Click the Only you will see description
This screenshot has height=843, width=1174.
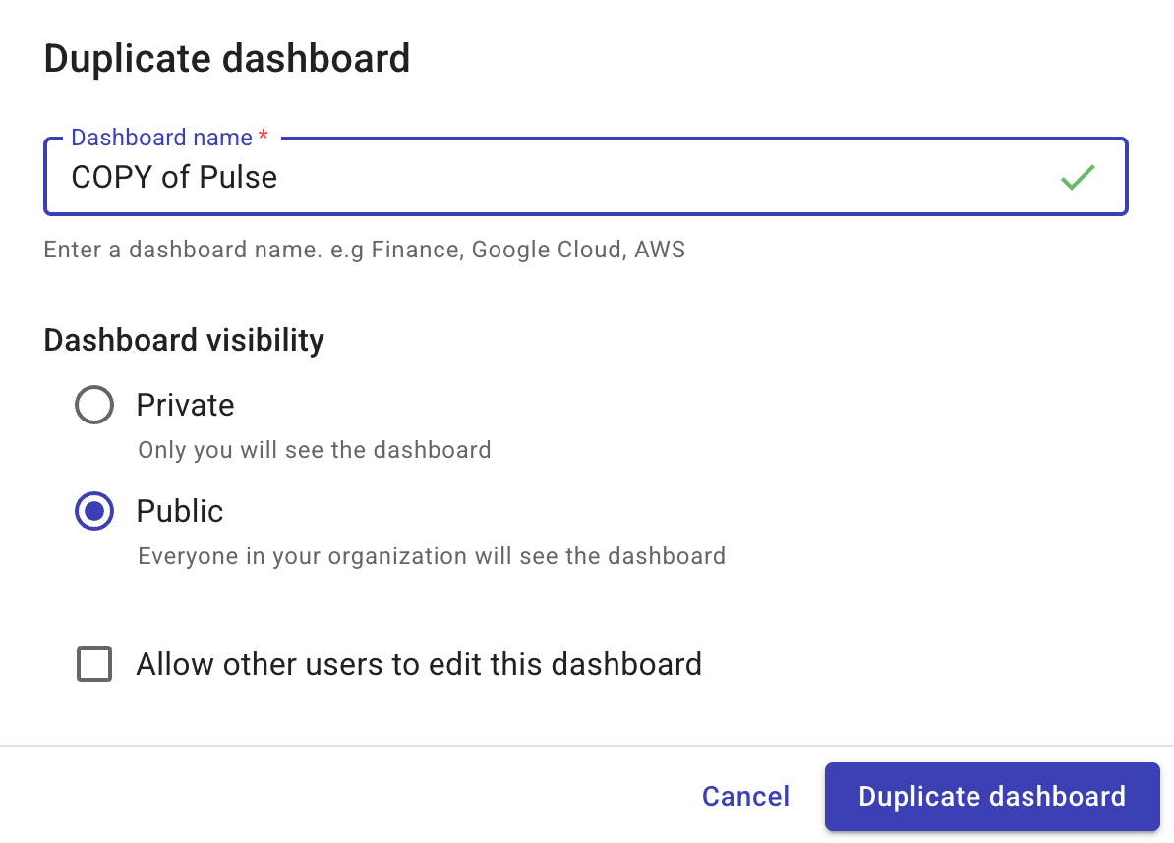314,450
